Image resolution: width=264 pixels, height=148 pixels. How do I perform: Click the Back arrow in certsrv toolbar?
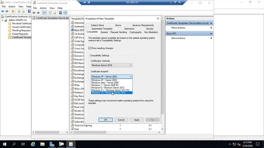(x=2, y=11)
